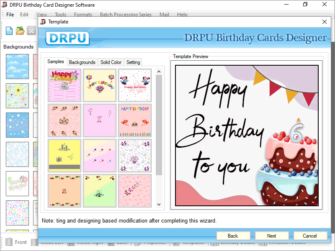335x251 pixels.
Task: Click the samples list vertical scrollbar thumb
Action: 159,125
